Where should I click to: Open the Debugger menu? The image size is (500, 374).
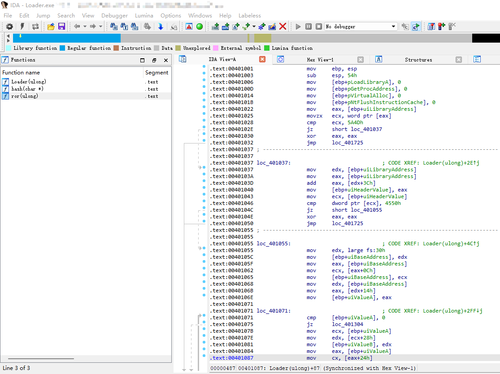coord(114,15)
